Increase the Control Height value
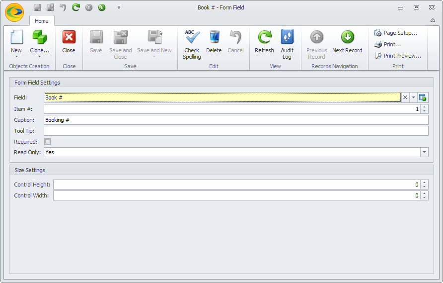Viewport: 443px width, 283px height. (424, 183)
